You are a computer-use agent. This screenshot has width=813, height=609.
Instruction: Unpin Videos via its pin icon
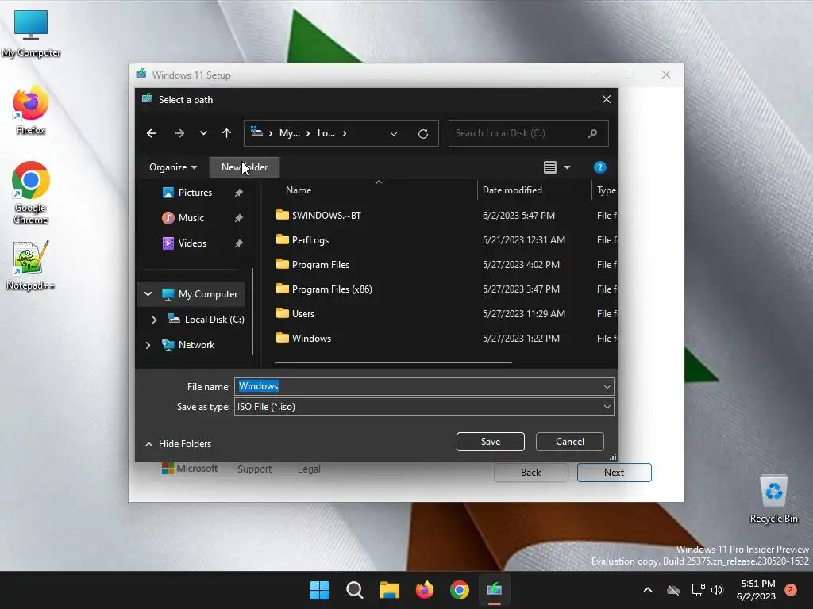click(238, 243)
